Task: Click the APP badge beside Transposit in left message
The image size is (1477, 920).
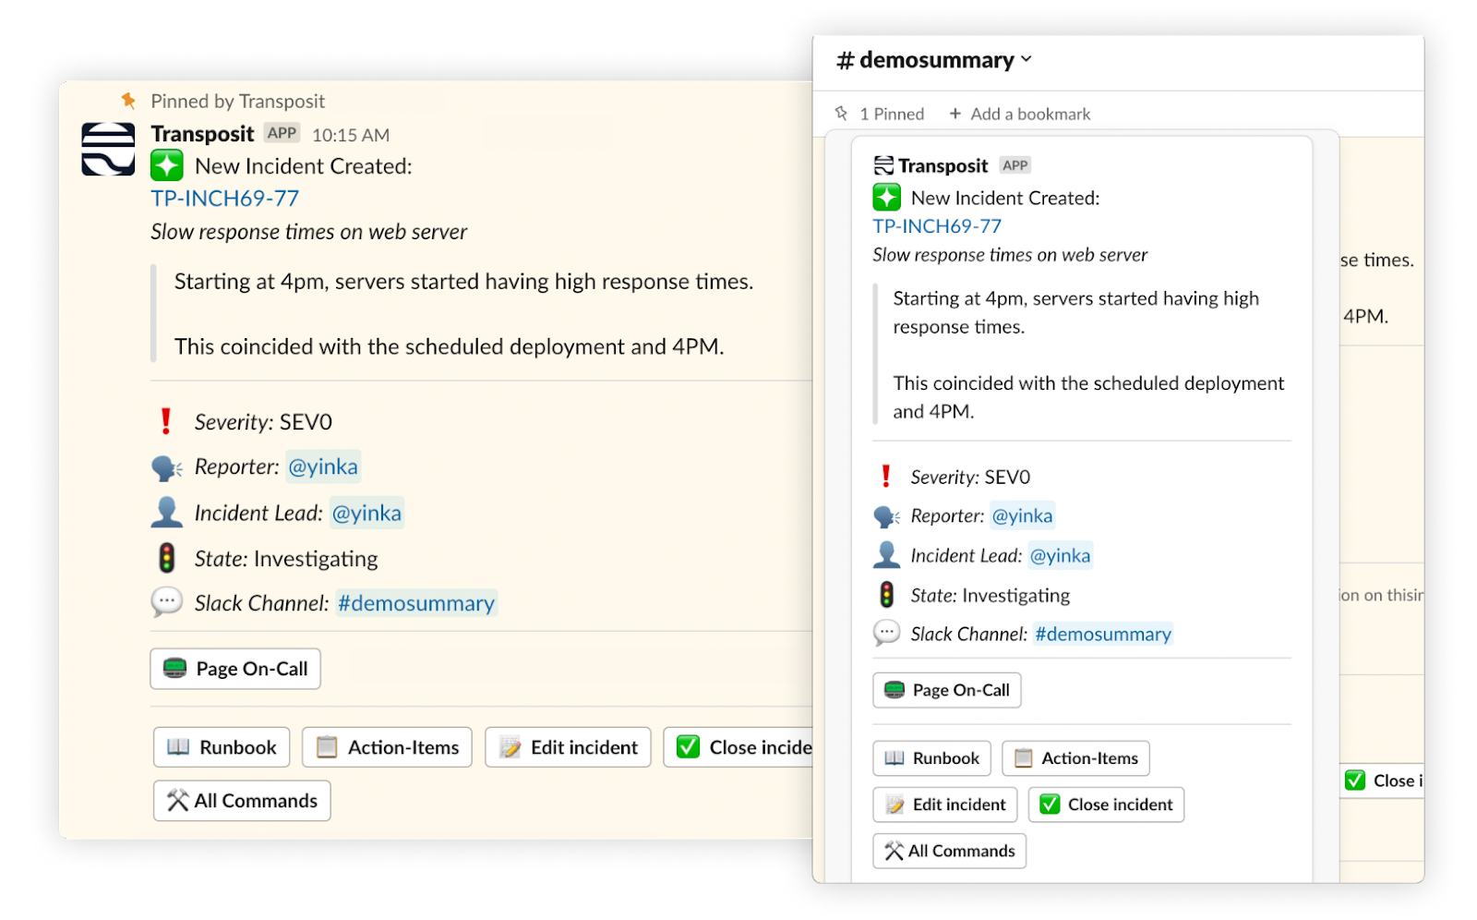Action: (x=282, y=133)
